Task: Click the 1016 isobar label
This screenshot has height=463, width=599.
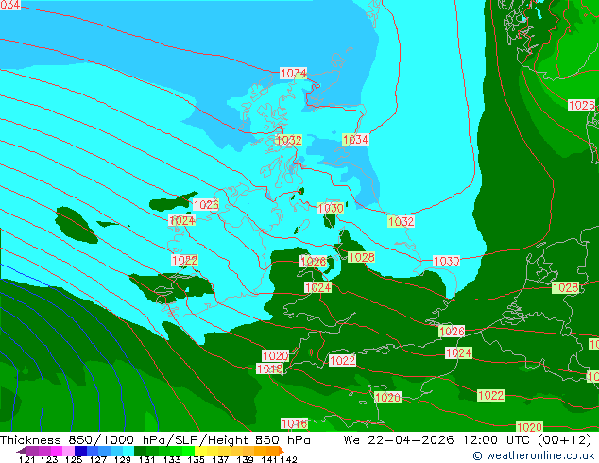Action: (294, 423)
